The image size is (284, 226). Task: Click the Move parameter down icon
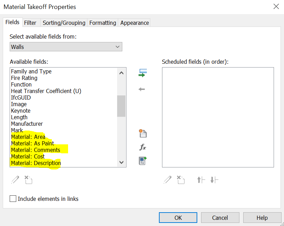pyautogui.click(x=214, y=179)
